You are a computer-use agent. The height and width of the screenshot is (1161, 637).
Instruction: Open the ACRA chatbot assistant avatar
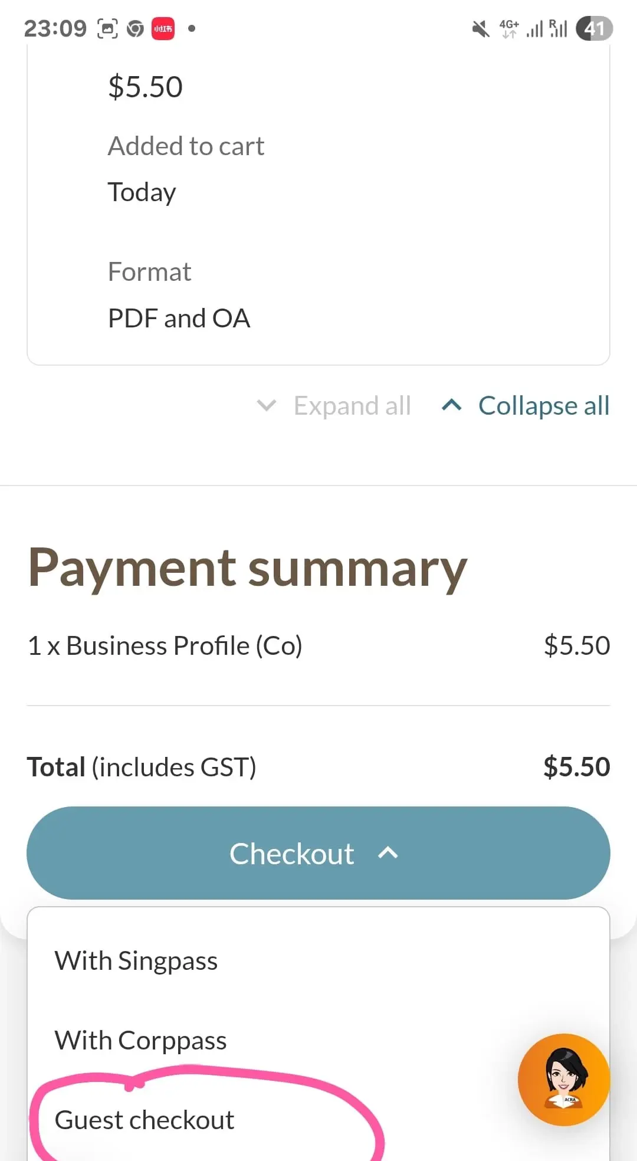(x=564, y=1080)
